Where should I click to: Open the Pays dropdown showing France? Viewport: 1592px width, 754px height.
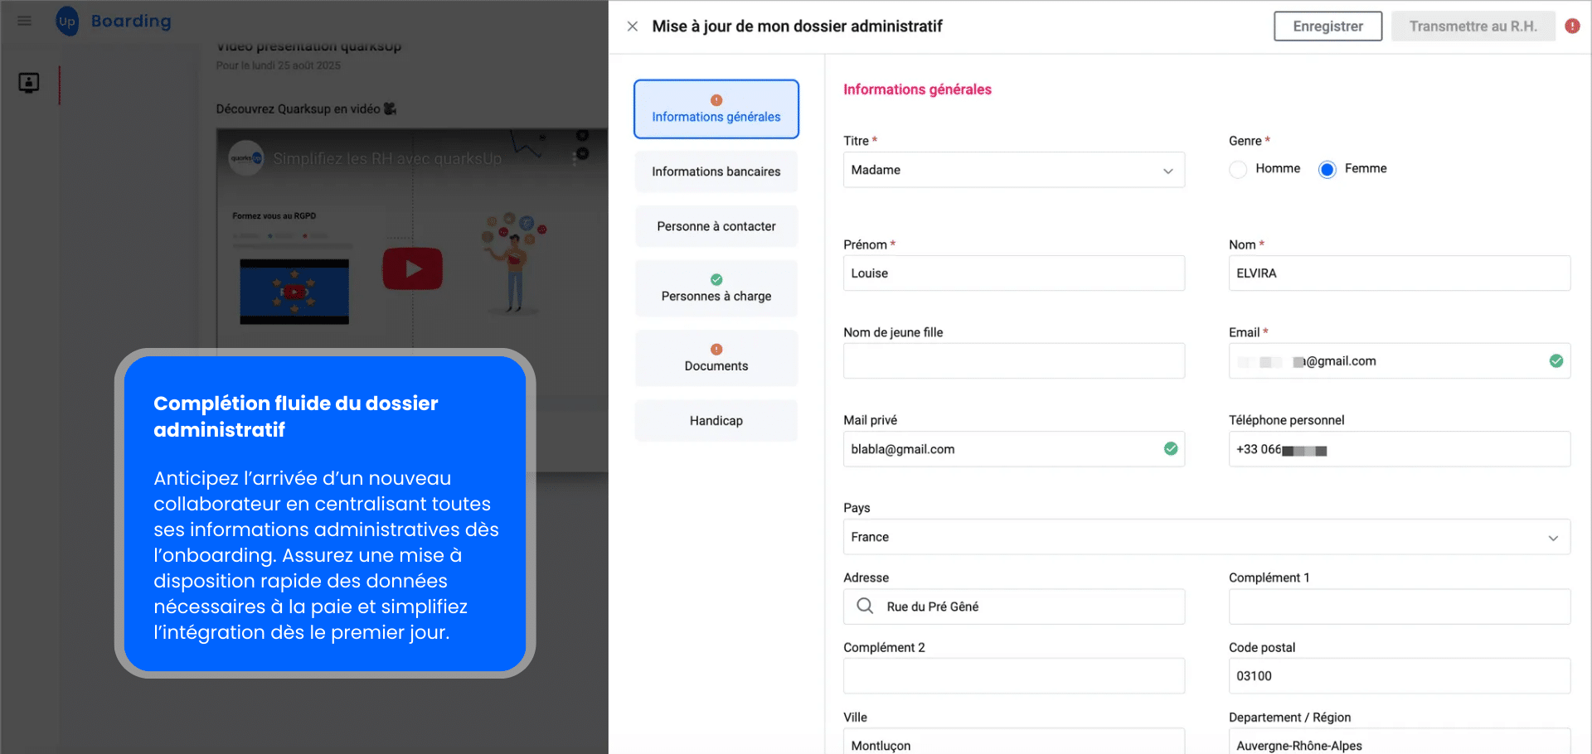click(1206, 537)
